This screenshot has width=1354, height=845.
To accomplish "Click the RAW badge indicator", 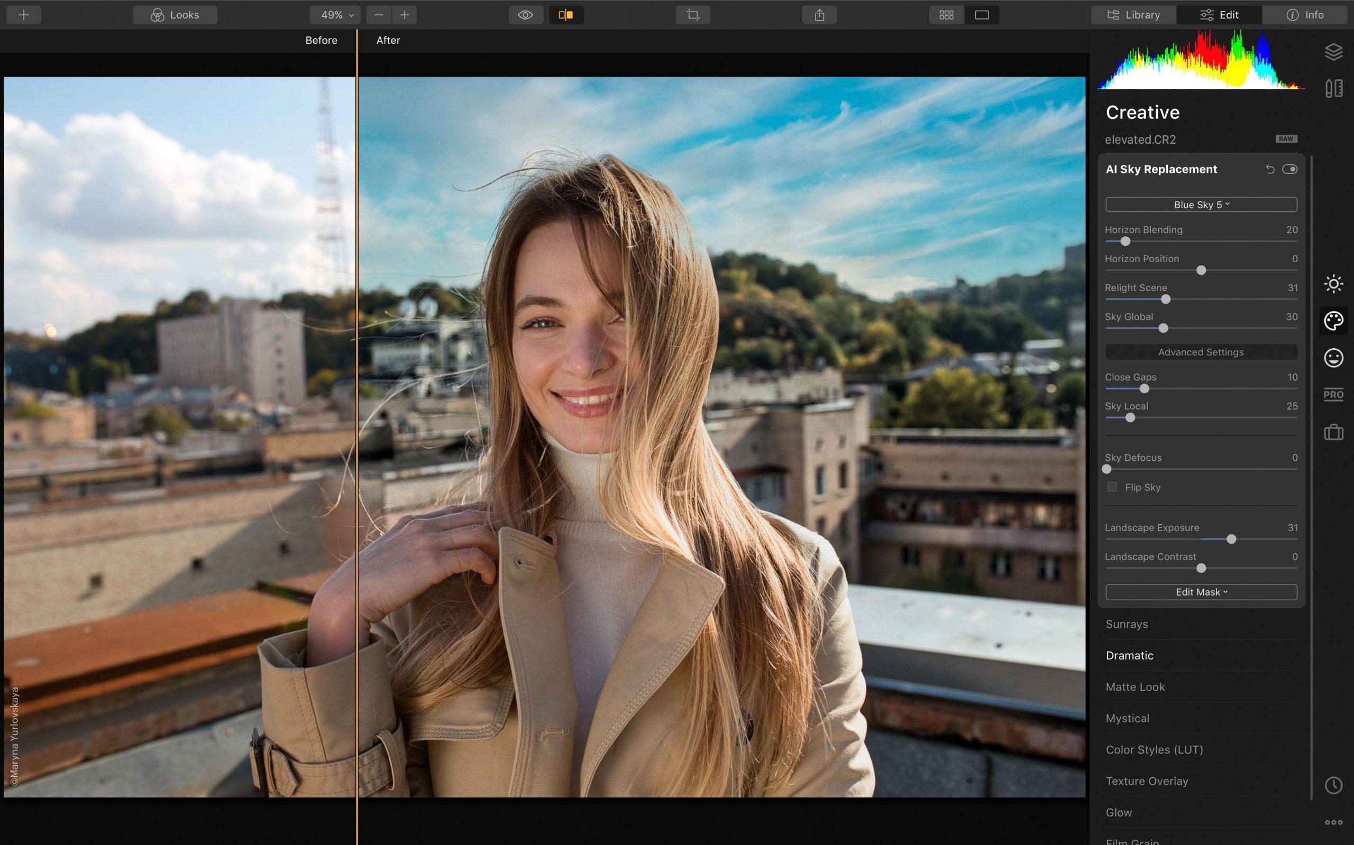I will [x=1286, y=139].
